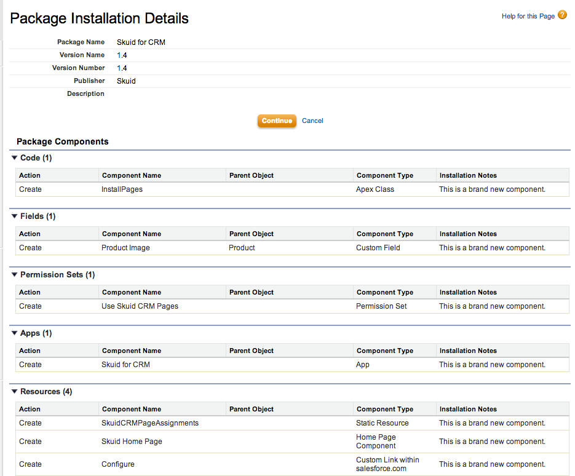Click the InstallPages component name
This screenshot has width=575, height=476.
click(x=122, y=189)
